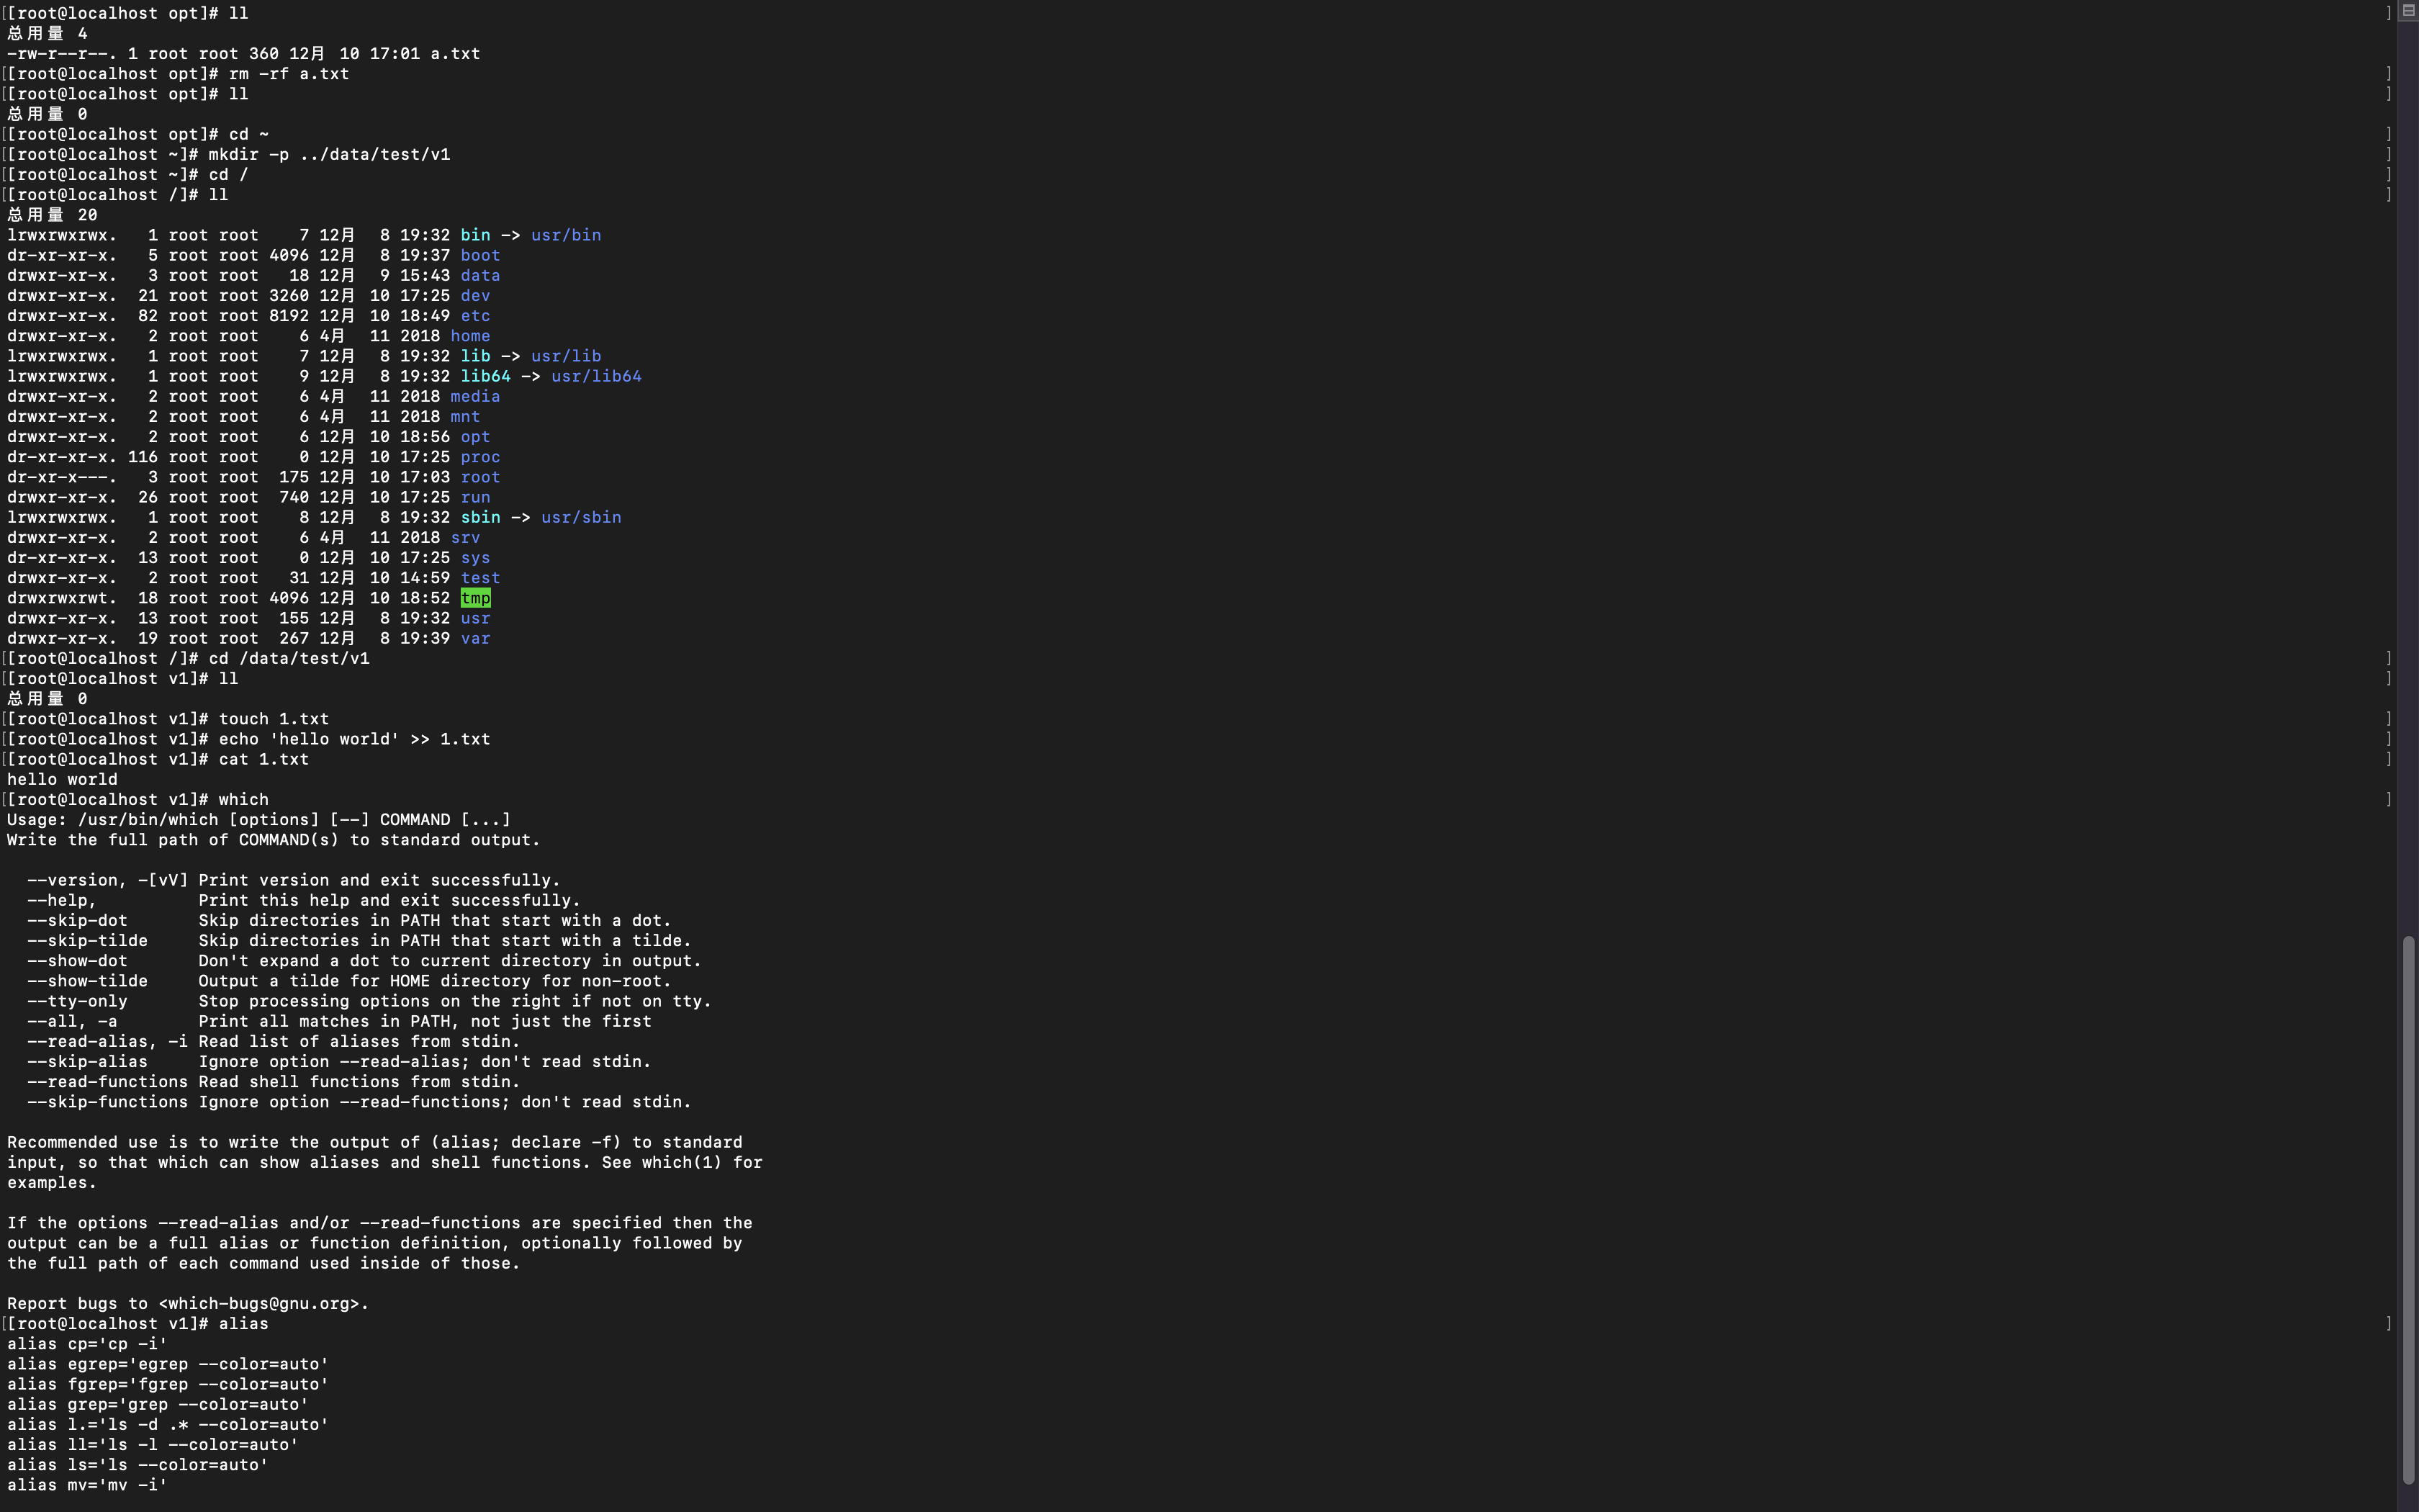Click the --skip-tilde option text
Viewport: 2419px width, 1512px height.
(x=87, y=941)
